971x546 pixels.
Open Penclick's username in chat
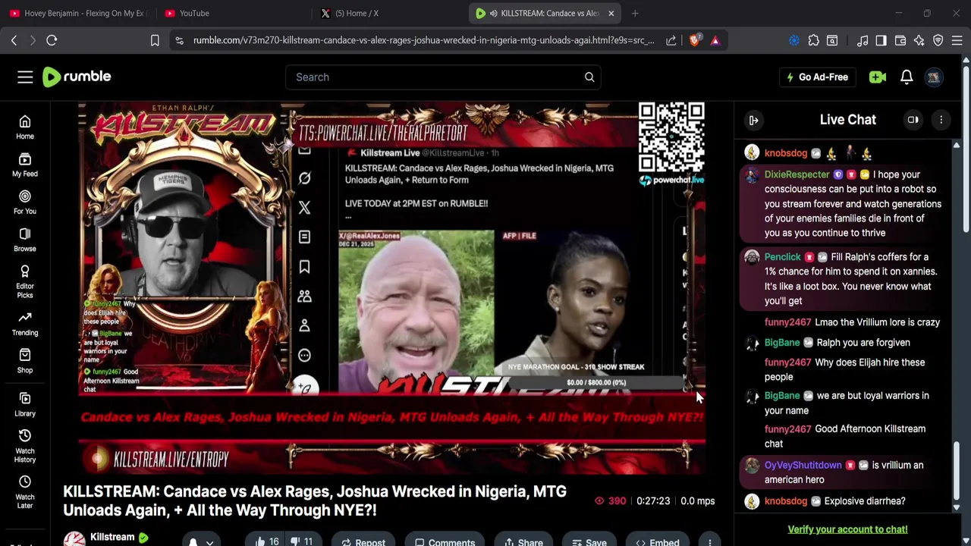[x=782, y=257]
